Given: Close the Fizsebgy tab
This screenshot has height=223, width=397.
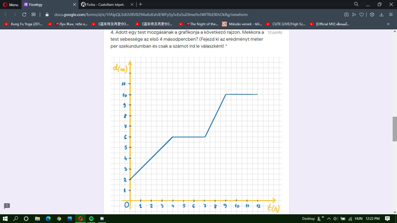Looking at the screenshot, I should 74,5.
